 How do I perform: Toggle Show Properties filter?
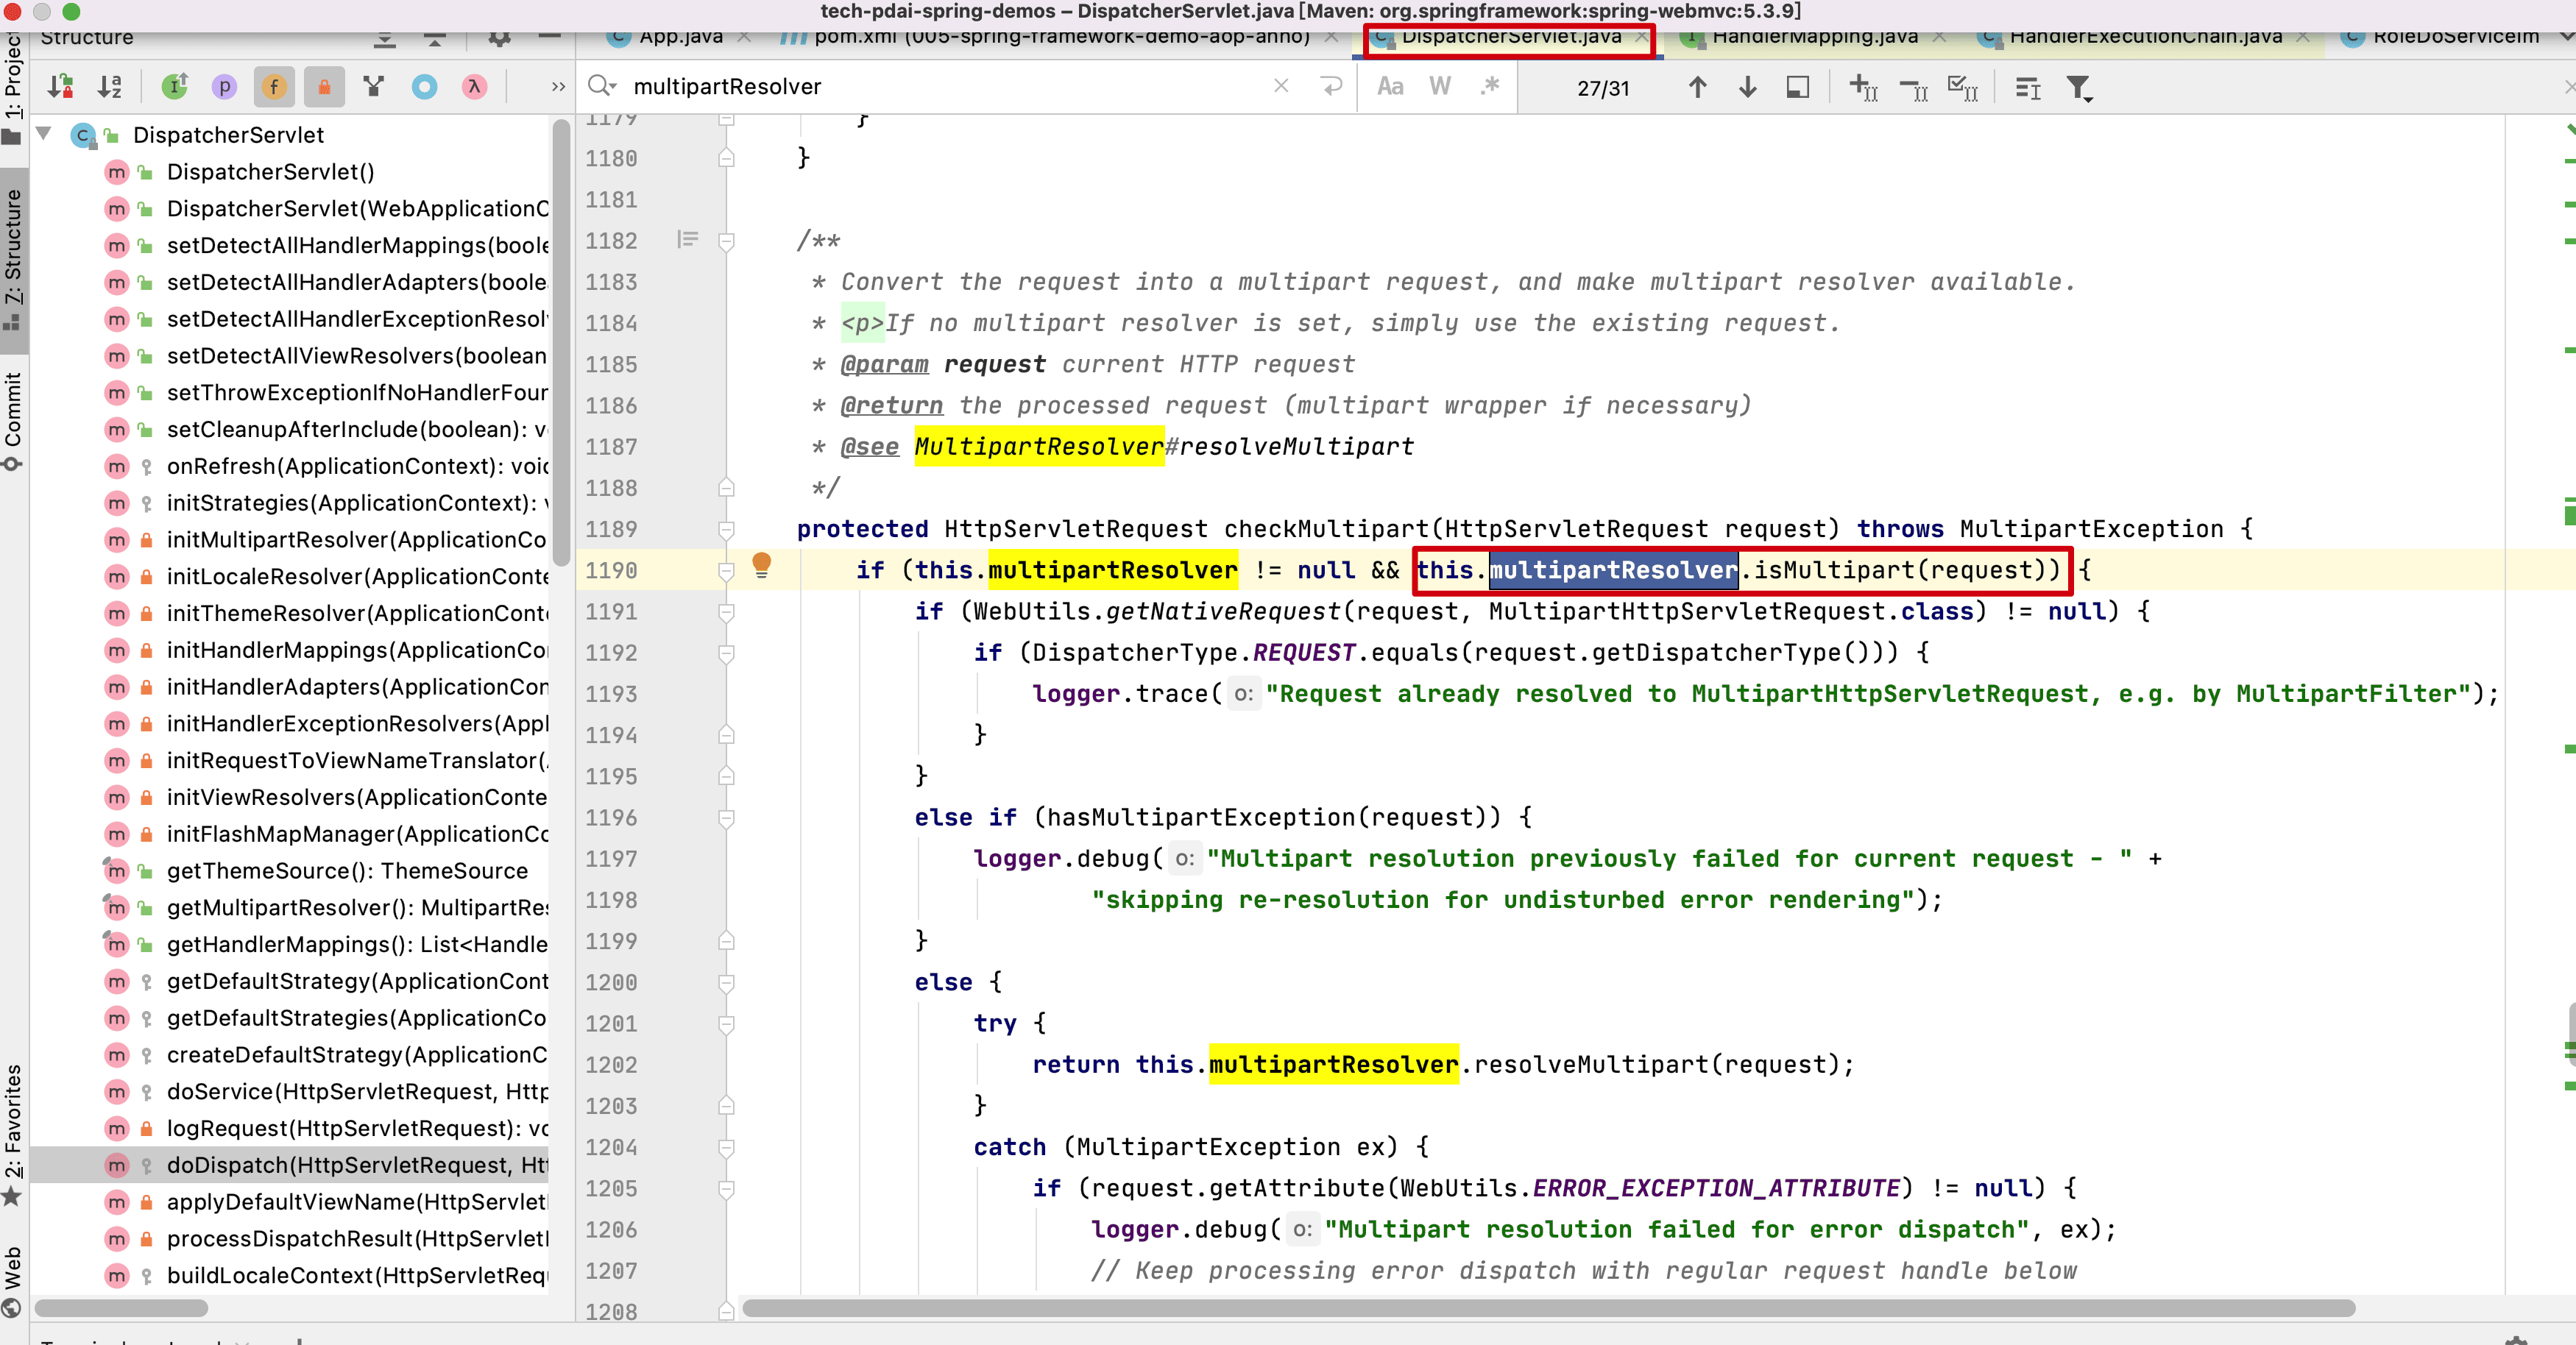[224, 87]
